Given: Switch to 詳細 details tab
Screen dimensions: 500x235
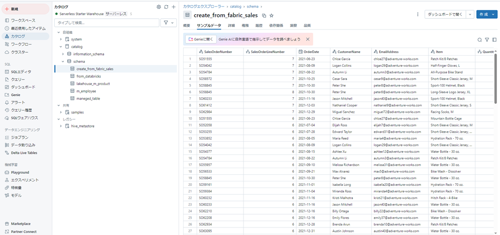Looking at the screenshot, I should [232, 25].
